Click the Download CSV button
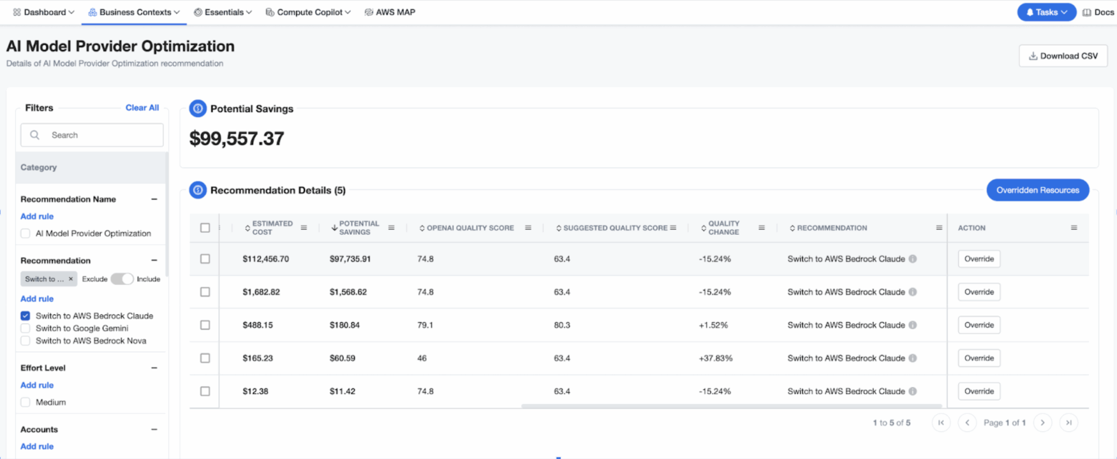 [x=1063, y=56]
